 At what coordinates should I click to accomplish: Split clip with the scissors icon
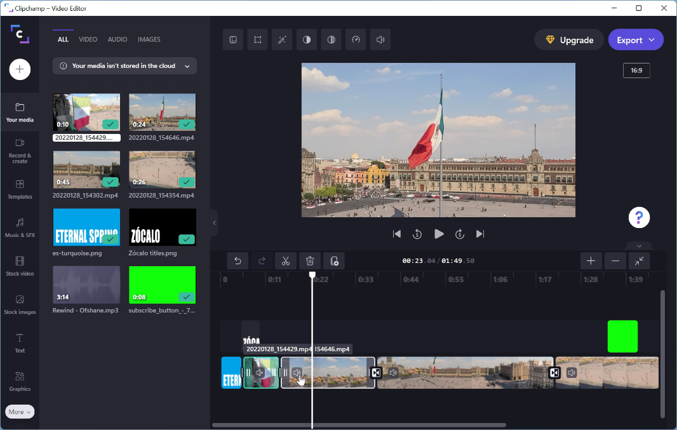[x=286, y=260]
